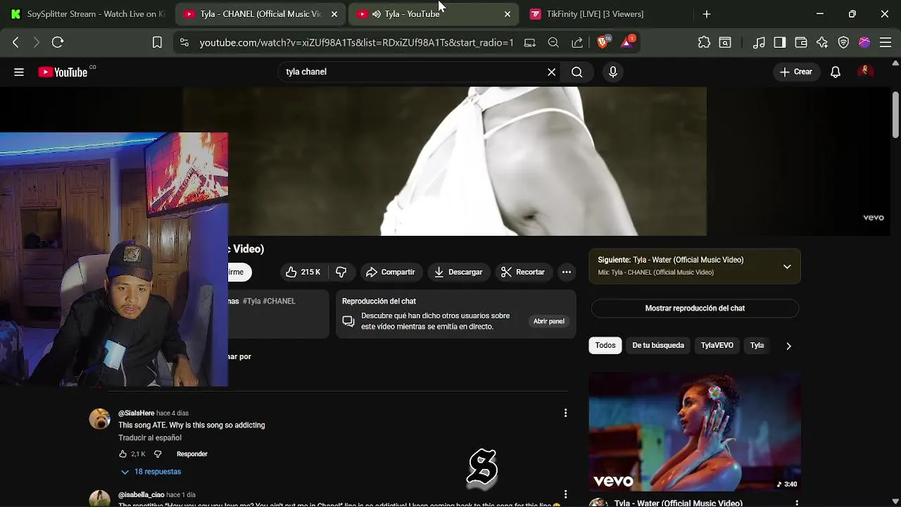Open the browser main hamburger menu
This screenshot has width=901, height=507.
pyautogui.click(x=886, y=43)
